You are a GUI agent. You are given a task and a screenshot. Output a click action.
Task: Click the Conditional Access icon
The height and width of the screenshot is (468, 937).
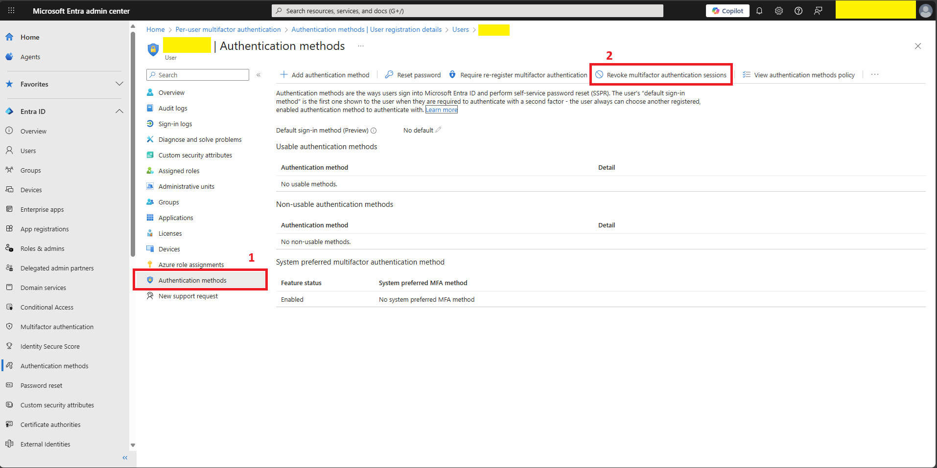tap(9, 307)
